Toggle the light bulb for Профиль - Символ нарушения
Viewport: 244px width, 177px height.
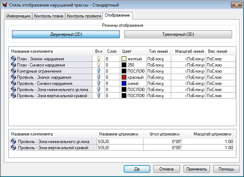[98, 83]
